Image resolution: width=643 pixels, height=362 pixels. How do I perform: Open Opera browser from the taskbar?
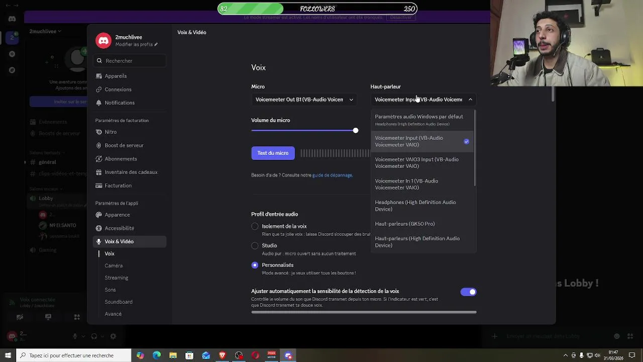(255, 355)
